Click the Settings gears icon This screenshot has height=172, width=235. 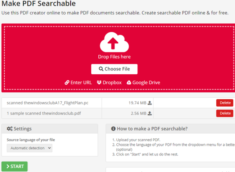tap(9, 129)
